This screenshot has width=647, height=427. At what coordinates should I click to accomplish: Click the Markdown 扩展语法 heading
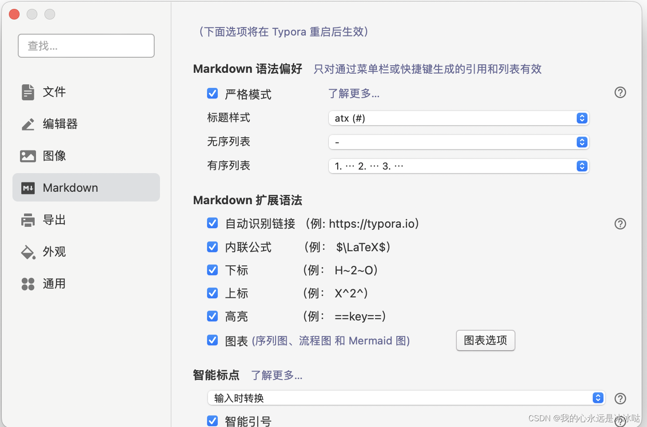[x=248, y=200]
